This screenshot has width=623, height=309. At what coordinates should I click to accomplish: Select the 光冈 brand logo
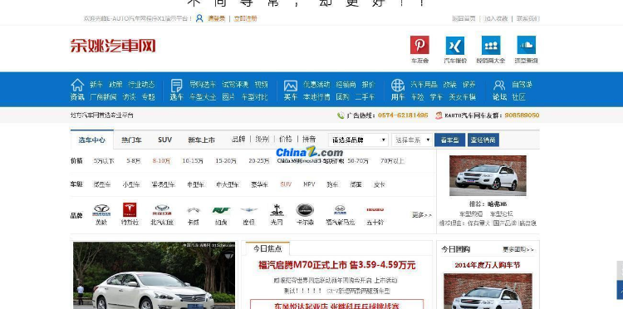pyautogui.click(x=277, y=210)
